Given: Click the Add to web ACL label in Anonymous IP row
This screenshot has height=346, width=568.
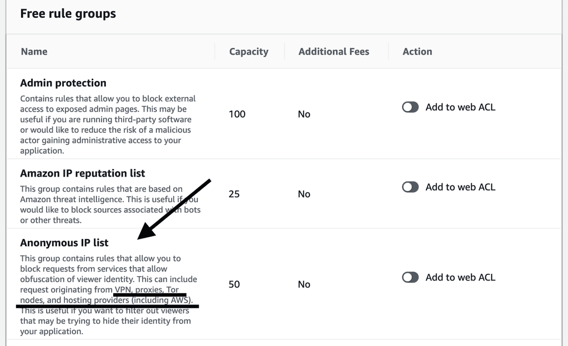Looking at the screenshot, I should 460,277.
